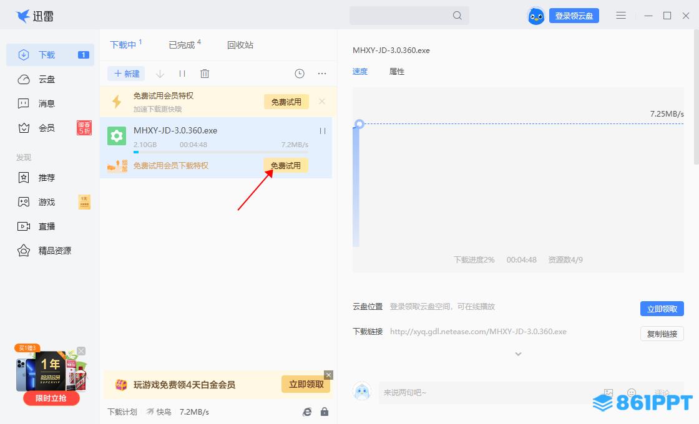Image resolution: width=699 pixels, height=424 pixels.
Task: Click the 资源数4/9 label
Action: pos(565,259)
